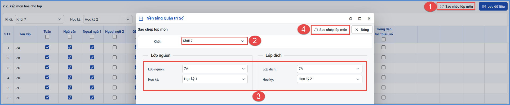
Task: Click the Tên lớp column header
Action: [25, 34]
